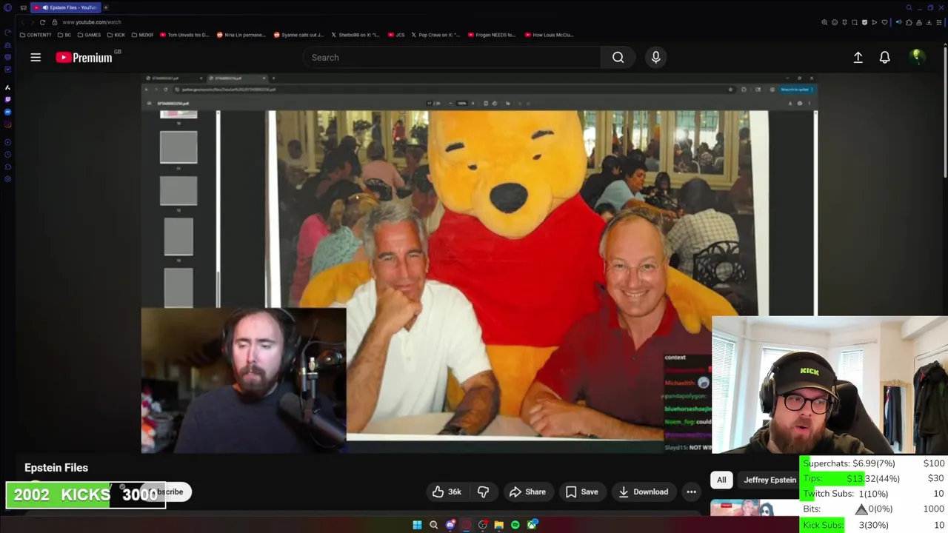Open the browser easy setup menu

click(x=939, y=22)
